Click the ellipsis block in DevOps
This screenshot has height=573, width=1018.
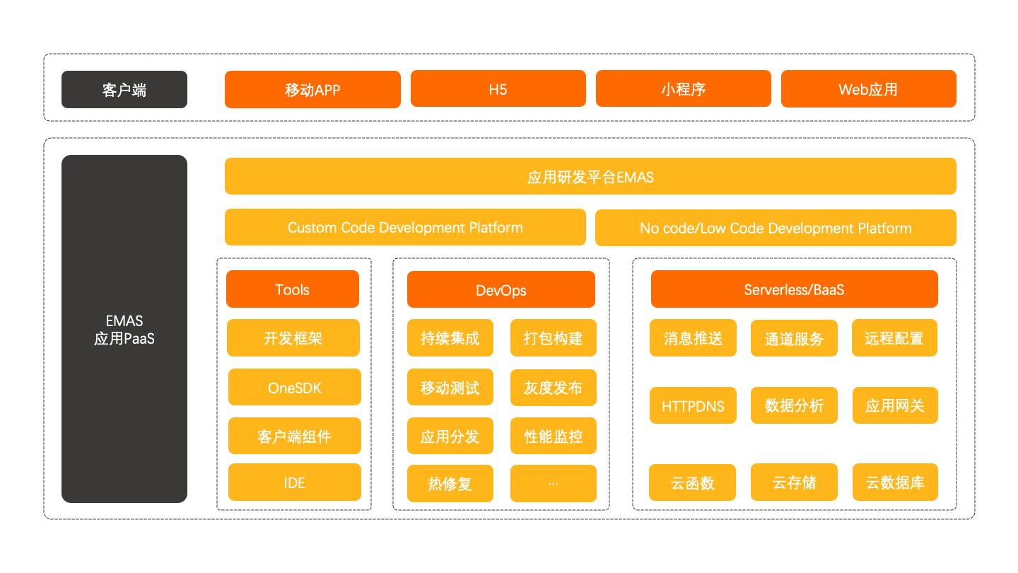pos(553,483)
